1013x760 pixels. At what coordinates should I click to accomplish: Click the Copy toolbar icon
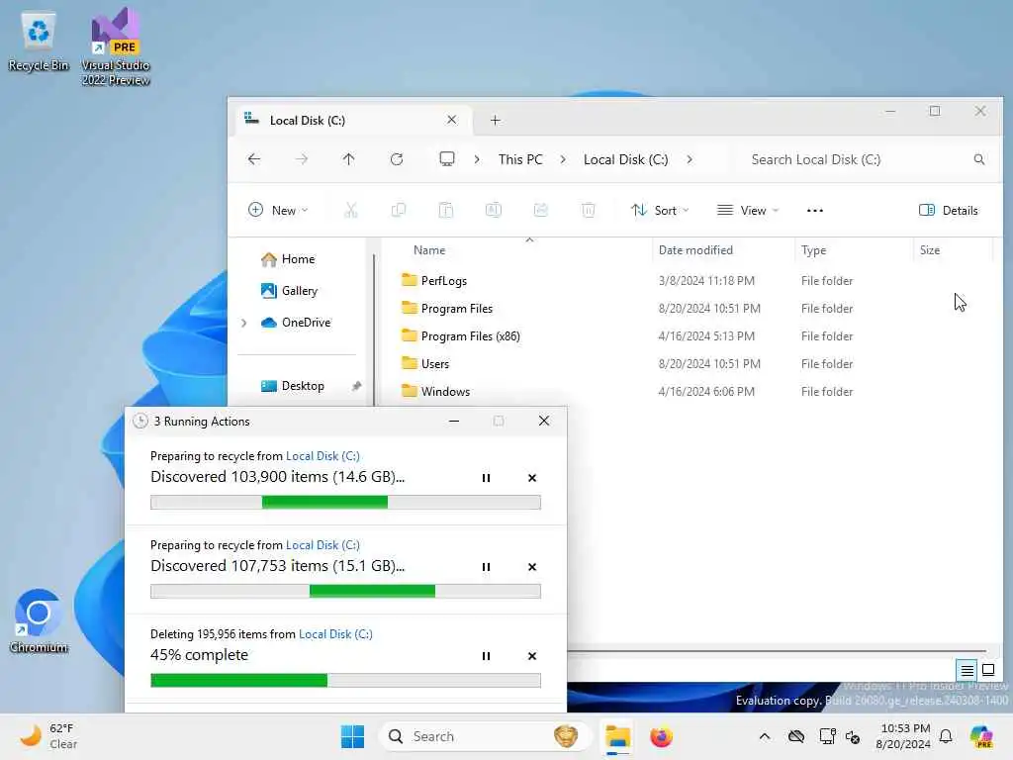pos(399,210)
